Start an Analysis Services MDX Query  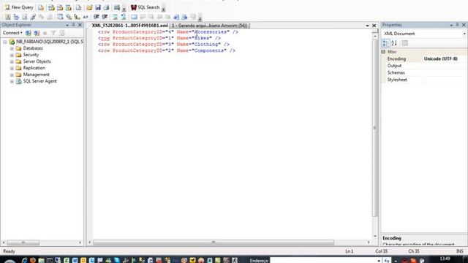pos(51,7)
